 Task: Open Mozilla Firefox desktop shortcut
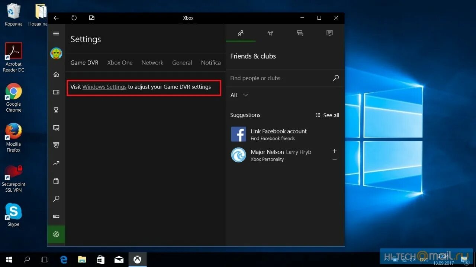(13, 138)
